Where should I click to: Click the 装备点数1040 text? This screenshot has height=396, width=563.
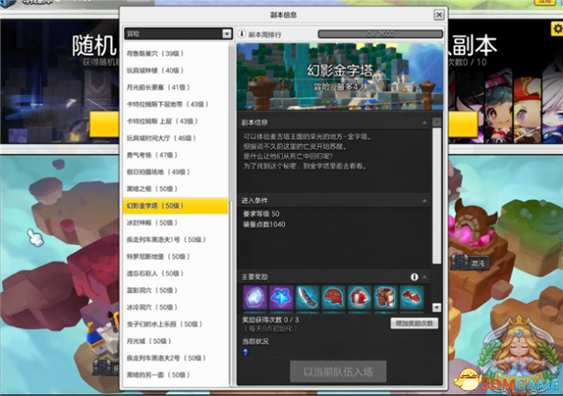(x=264, y=224)
